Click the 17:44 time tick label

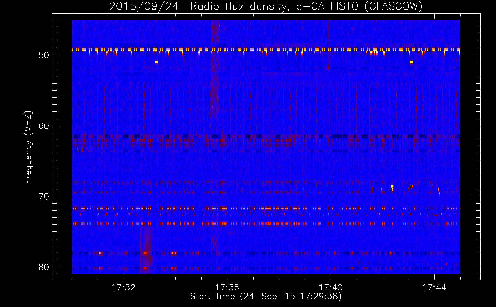point(434,288)
